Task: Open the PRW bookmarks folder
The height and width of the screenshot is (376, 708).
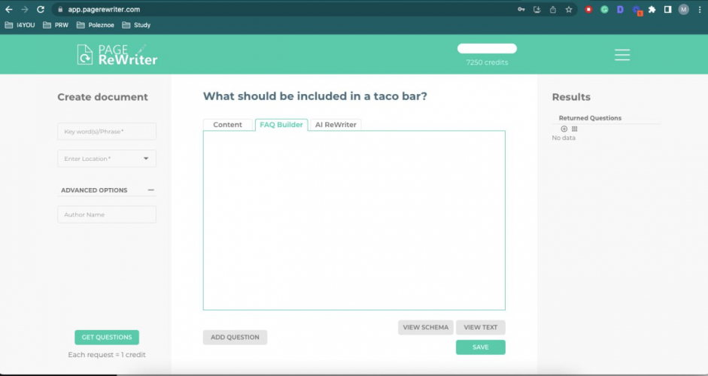Action: [x=56, y=26]
